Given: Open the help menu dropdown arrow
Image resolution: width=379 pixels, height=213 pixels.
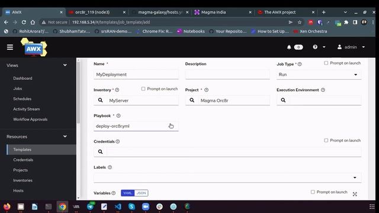Looking at the screenshot, I should coord(324,47).
